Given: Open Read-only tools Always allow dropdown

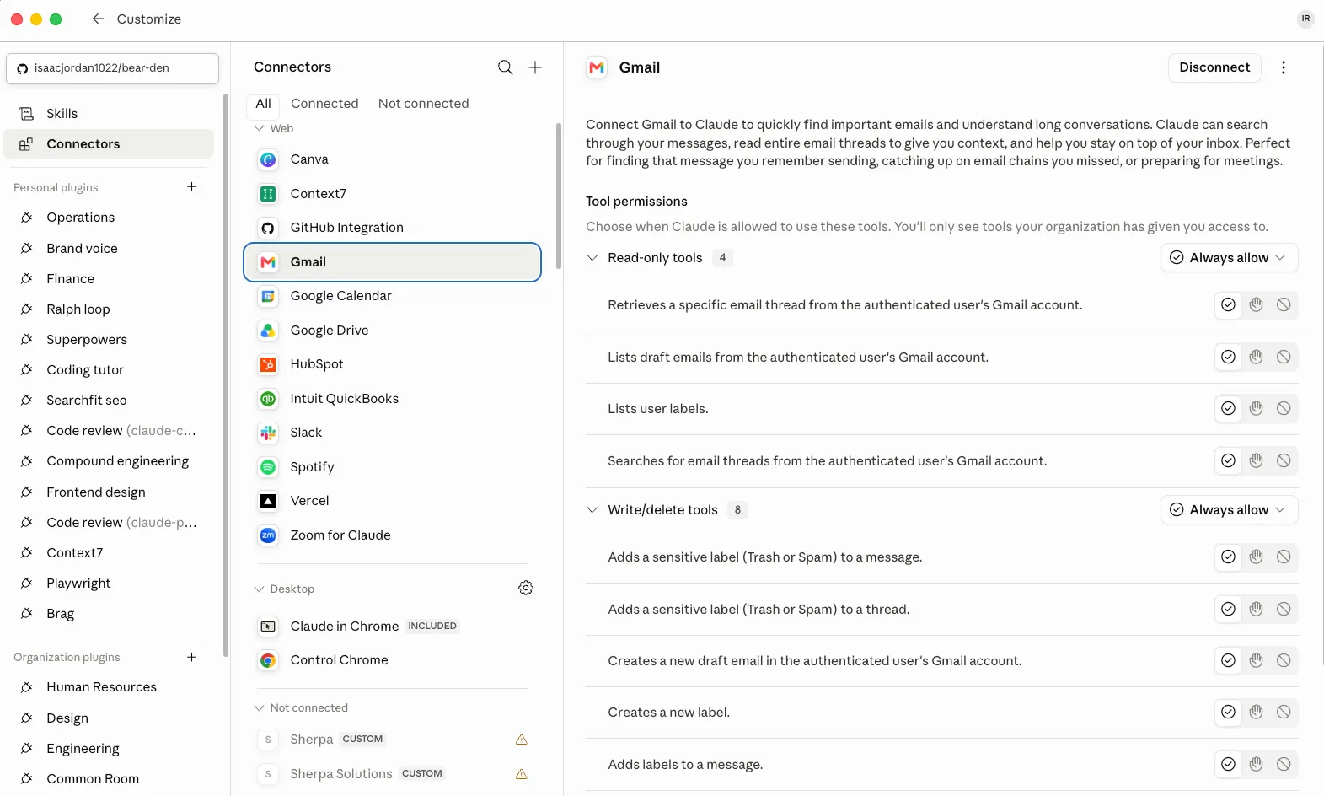Looking at the screenshot, I should [1229, 258].
